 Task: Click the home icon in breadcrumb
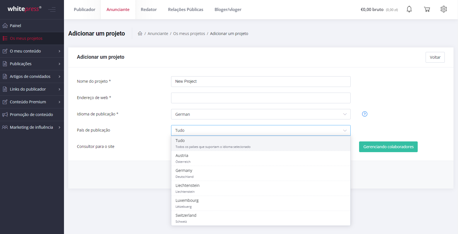(140, 33)
